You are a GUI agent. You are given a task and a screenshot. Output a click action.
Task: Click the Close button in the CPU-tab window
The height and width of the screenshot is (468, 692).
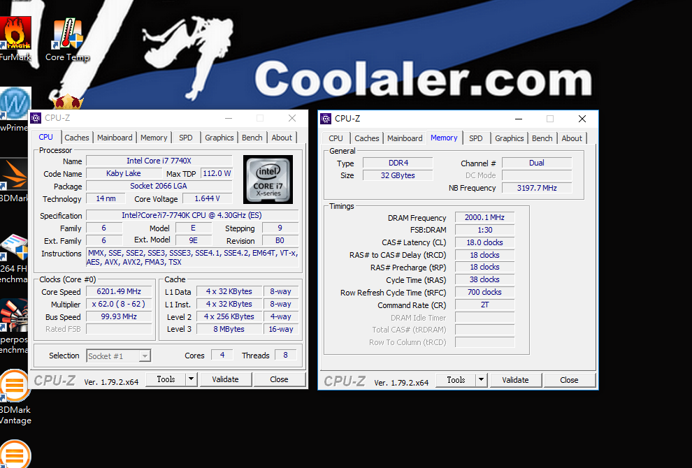click(x=279, y=379)
